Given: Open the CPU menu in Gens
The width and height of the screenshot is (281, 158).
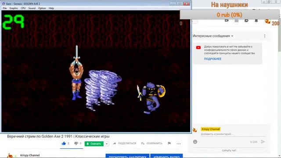Looking at the screenshot, I should (x=23, y=8).
